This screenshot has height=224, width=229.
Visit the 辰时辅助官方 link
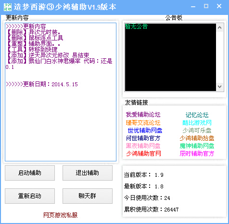[x=197, y=154]
